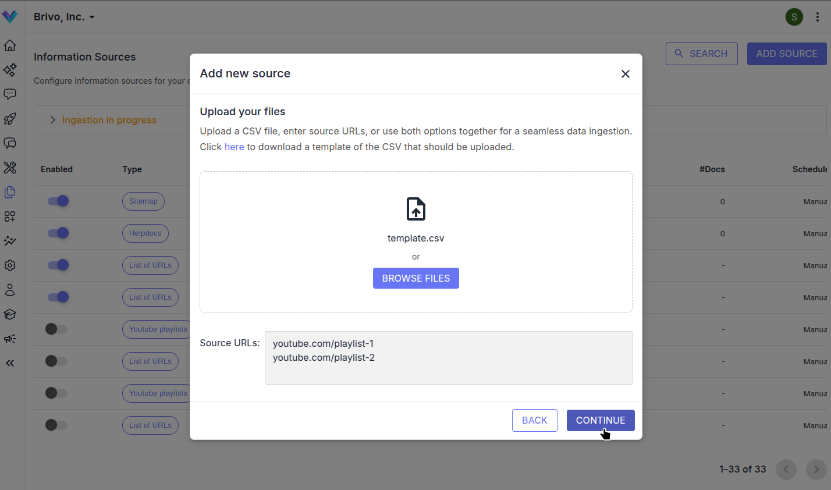The image size is (831, 490).
Task: Open the Home icon in the sidebar
Action: [10, 45]
